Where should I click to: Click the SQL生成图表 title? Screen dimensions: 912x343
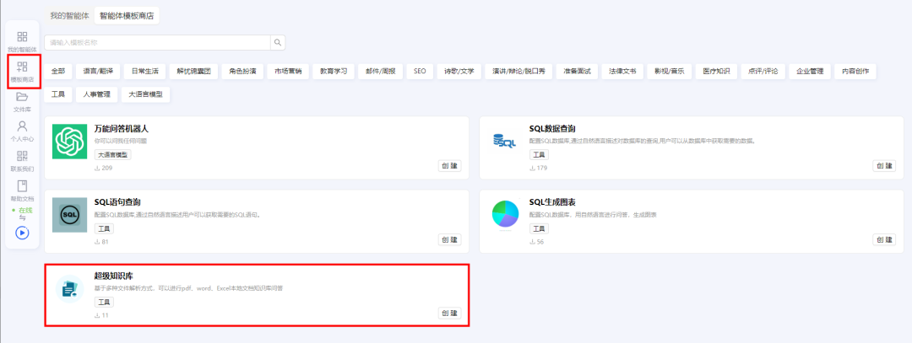(x=552, y=202)
